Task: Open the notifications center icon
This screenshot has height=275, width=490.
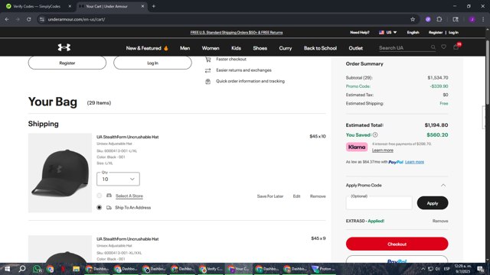Action: [481, 269]
